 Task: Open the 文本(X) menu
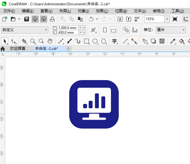pos(140,11)
